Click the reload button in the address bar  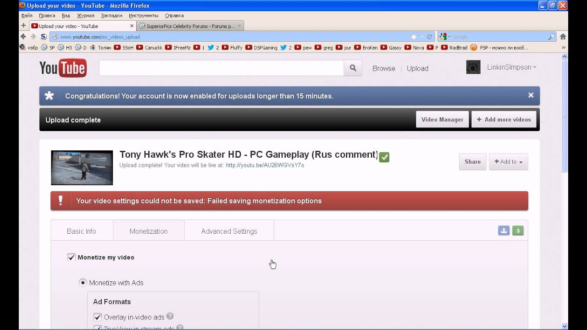tap(430, 37)
